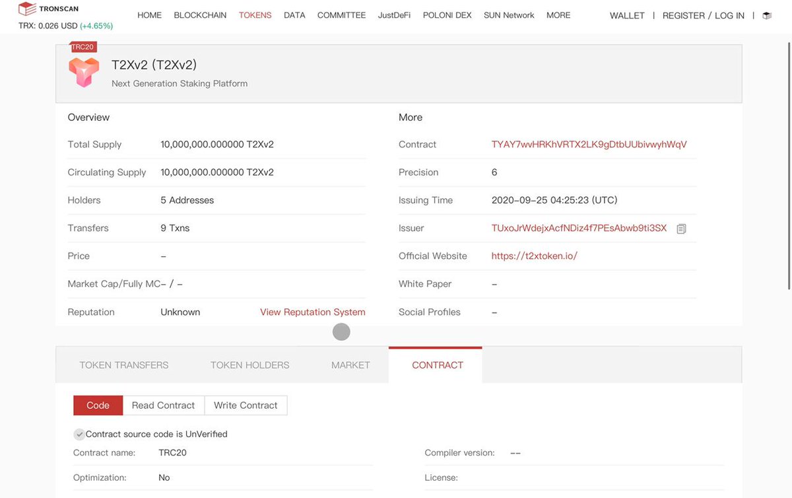The width and height of the screenshot is (792, 498).
Task: Click the T2Xv2 (T2Xv2) token title
Action: pyautogui.click(x=154, y=65)
